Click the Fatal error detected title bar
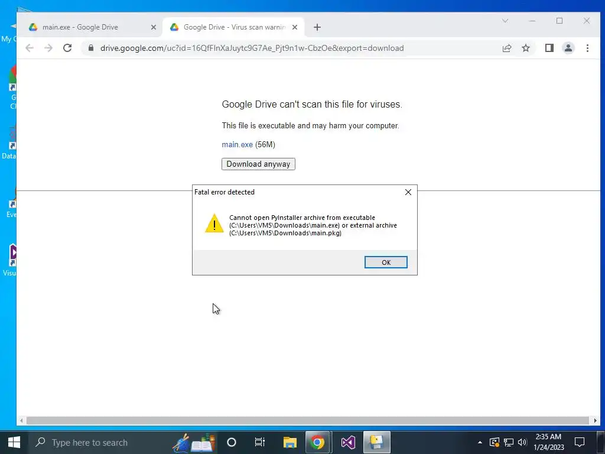This screenshot has height=454, width=605. [x=297, y=192]
